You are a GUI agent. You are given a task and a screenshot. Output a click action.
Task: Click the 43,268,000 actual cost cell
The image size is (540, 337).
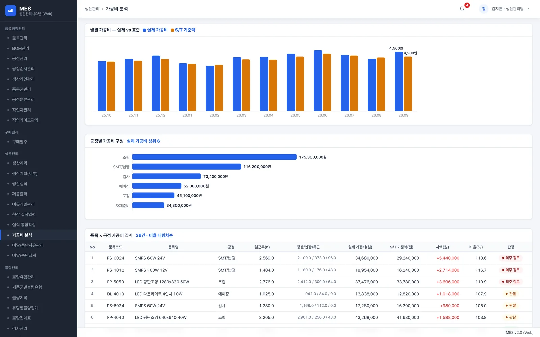point(367,317)
